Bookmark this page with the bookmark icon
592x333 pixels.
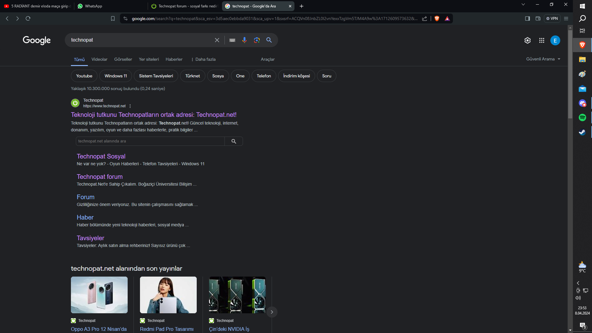[113, 18]
